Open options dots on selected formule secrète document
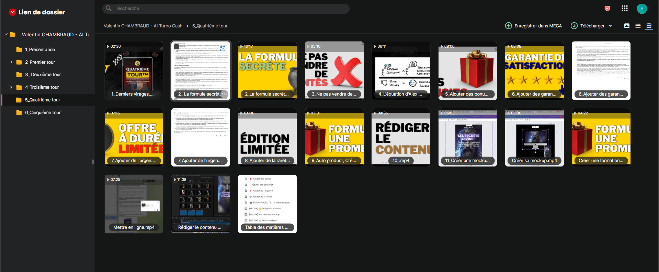This screenshot has height=272, width=659. 224,94
